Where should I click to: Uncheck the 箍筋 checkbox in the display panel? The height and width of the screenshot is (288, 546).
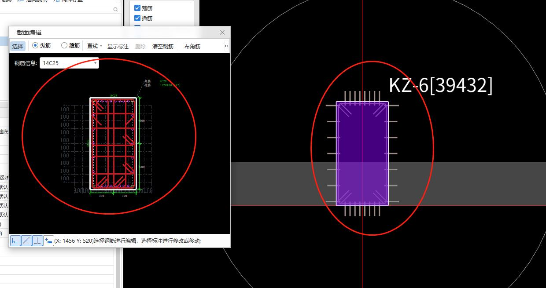click(x=137, y=8)
